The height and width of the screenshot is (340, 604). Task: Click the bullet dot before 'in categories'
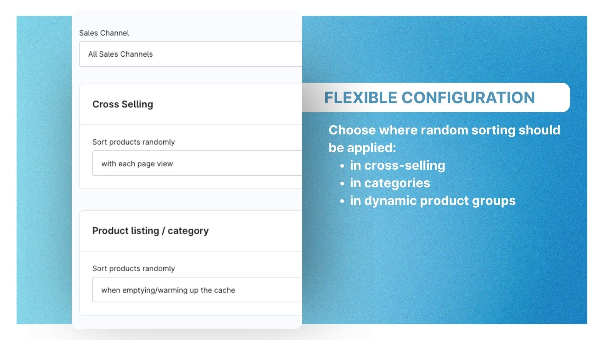click(x=342, y=184)
